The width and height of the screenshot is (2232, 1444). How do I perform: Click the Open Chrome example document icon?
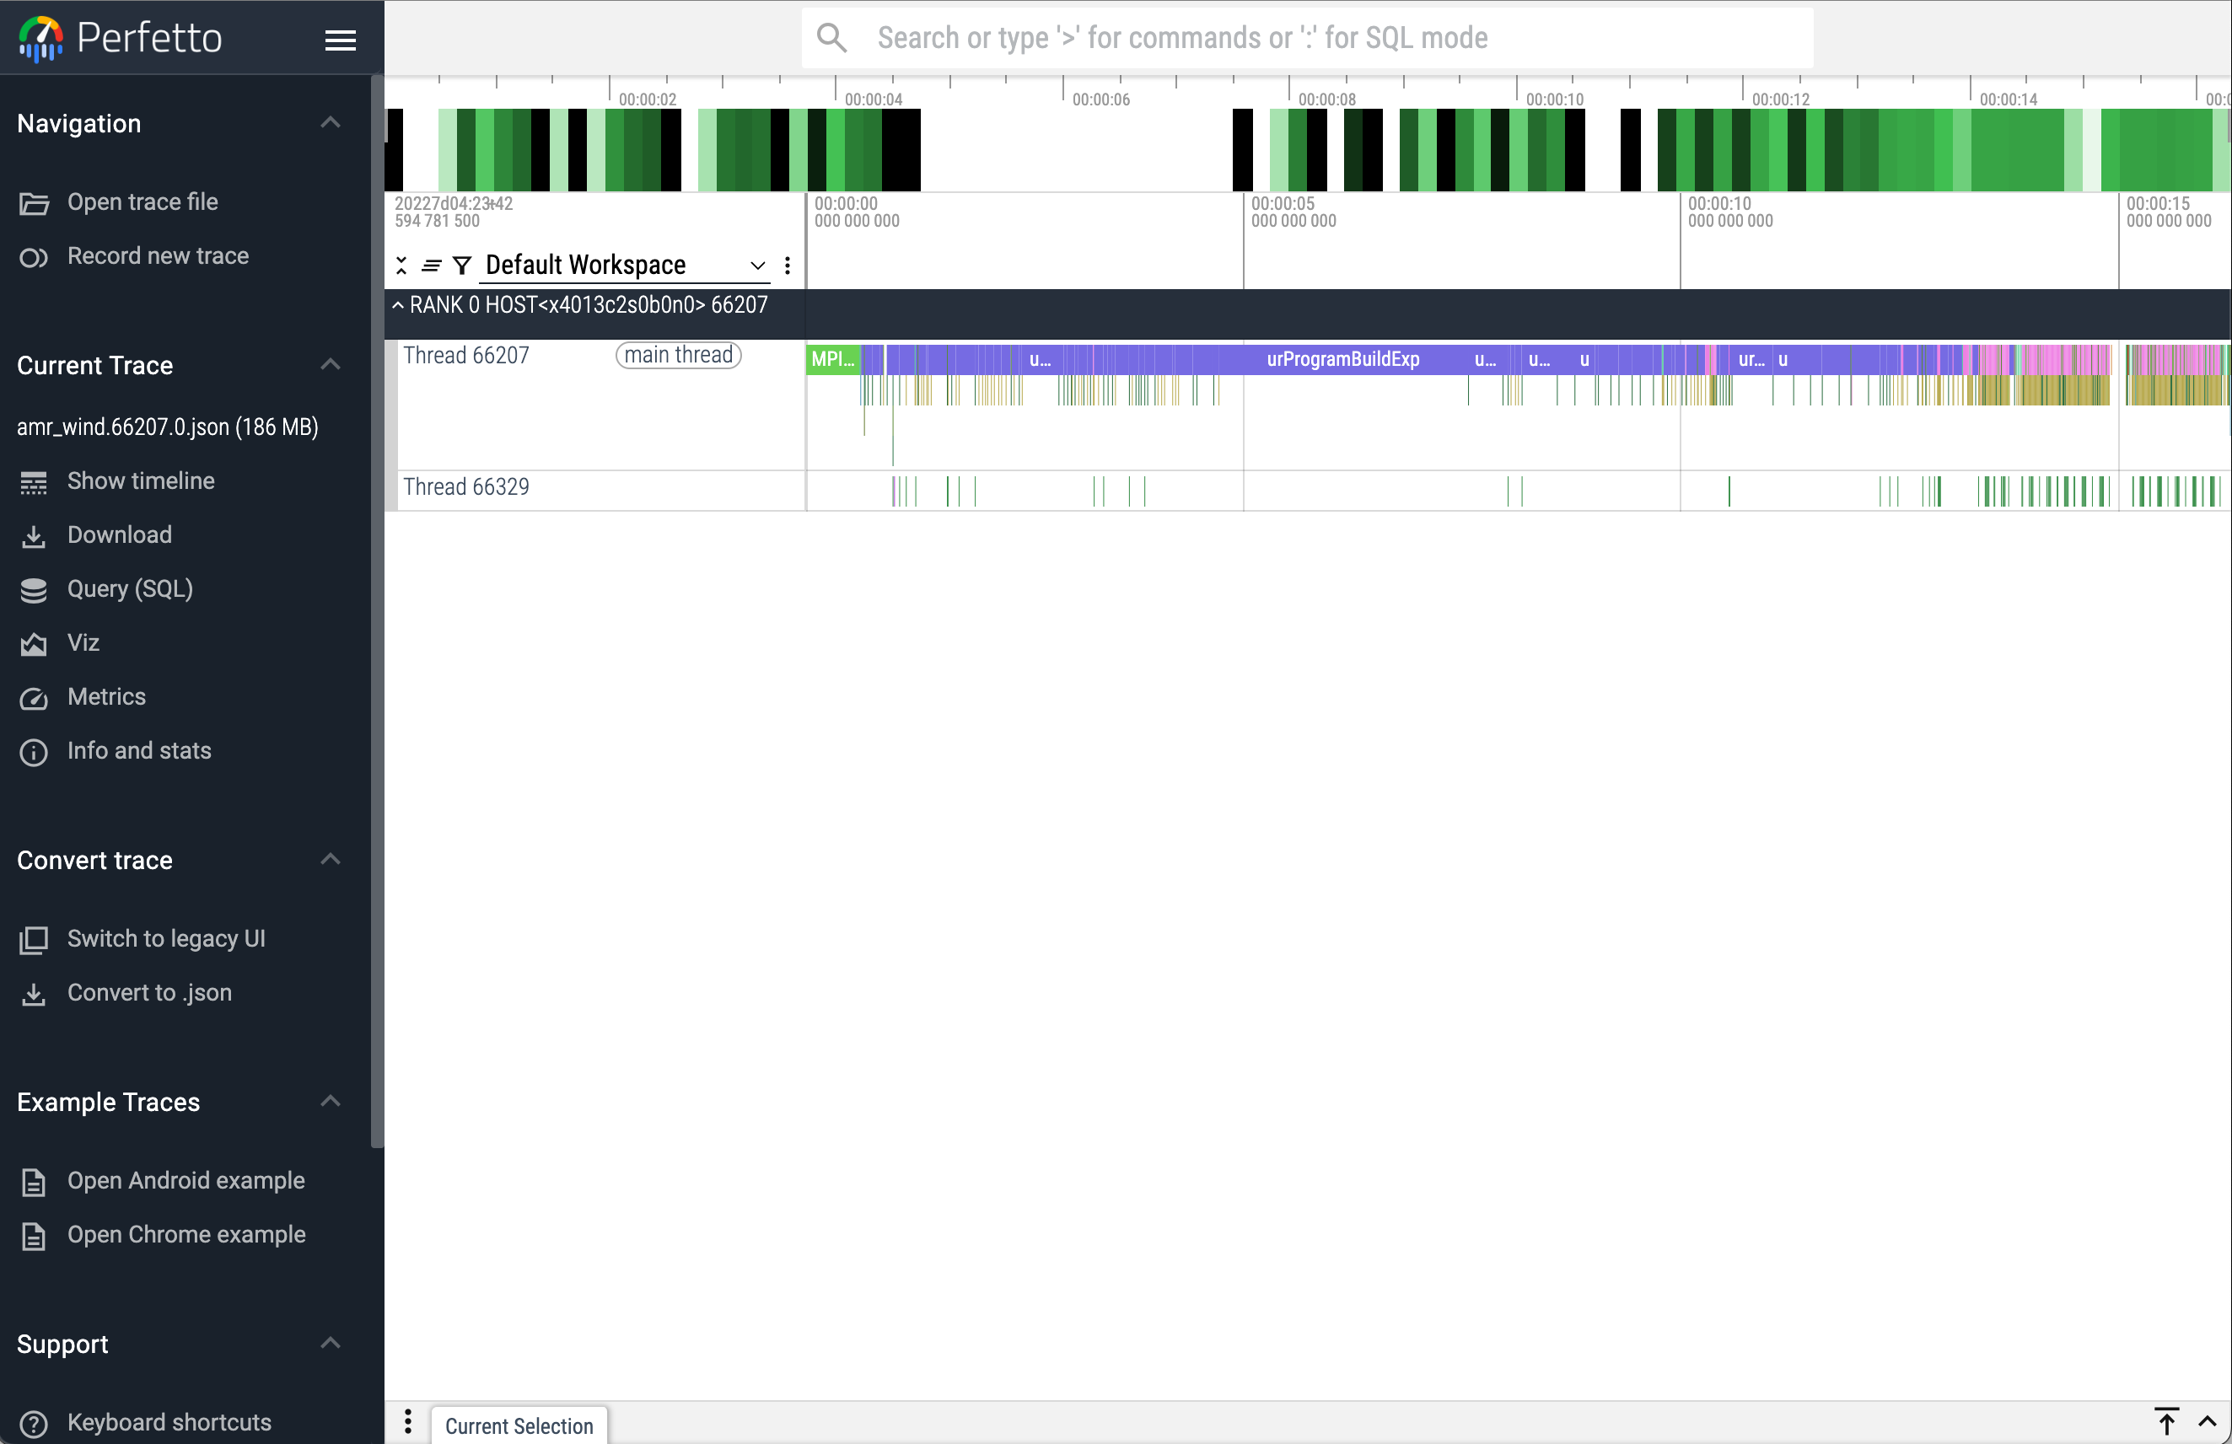click(34, 1236)
